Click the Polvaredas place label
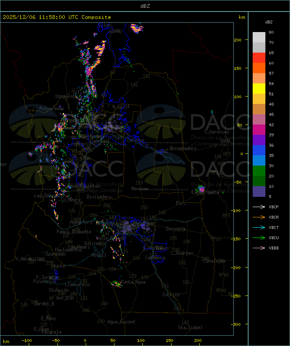290x346 pixels. point(52,108)
